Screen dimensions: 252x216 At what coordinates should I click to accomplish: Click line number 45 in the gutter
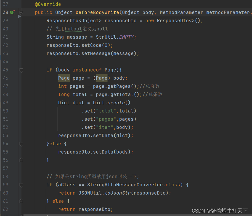(6, 70)
